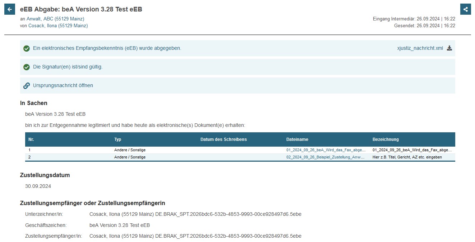Open file 02_2024_09_26_Beispiel_Zustellung_Anw… link
The height and width of the screenshot is (242, 475).
[x=326, y=157]
